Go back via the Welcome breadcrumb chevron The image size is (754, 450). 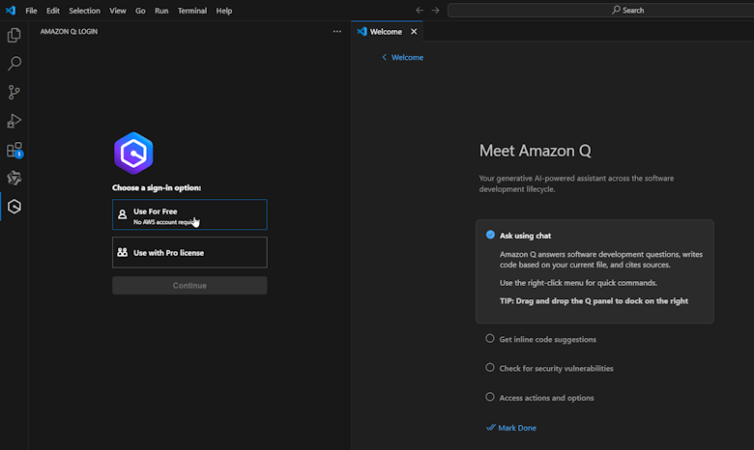click(385, 57)
